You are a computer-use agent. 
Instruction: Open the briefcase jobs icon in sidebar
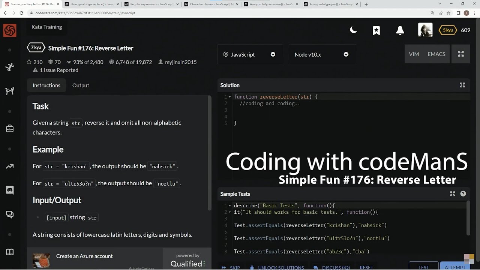[10, 129]
